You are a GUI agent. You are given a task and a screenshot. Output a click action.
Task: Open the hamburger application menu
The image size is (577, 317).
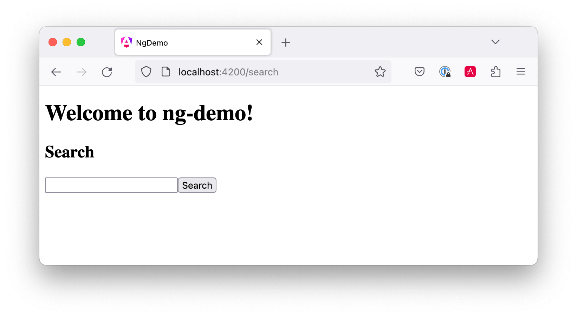pos(521,72)
